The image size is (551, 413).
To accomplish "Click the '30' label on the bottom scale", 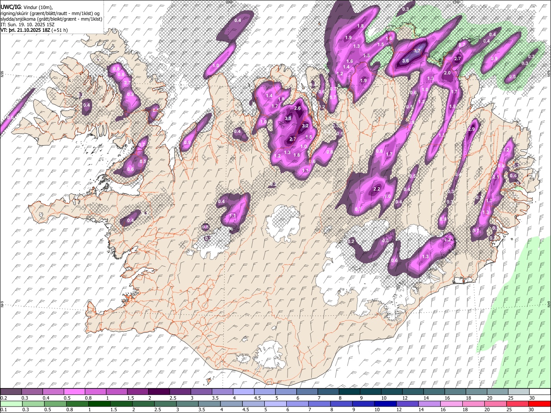I will point(532,410).
